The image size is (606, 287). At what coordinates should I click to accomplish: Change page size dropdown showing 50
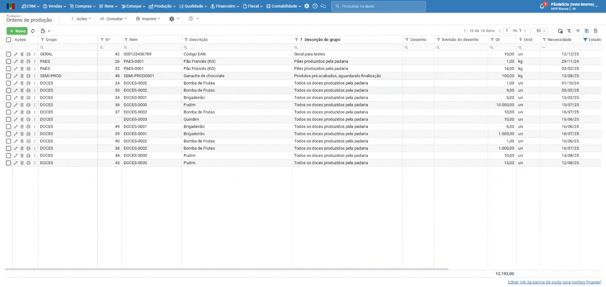539,31
